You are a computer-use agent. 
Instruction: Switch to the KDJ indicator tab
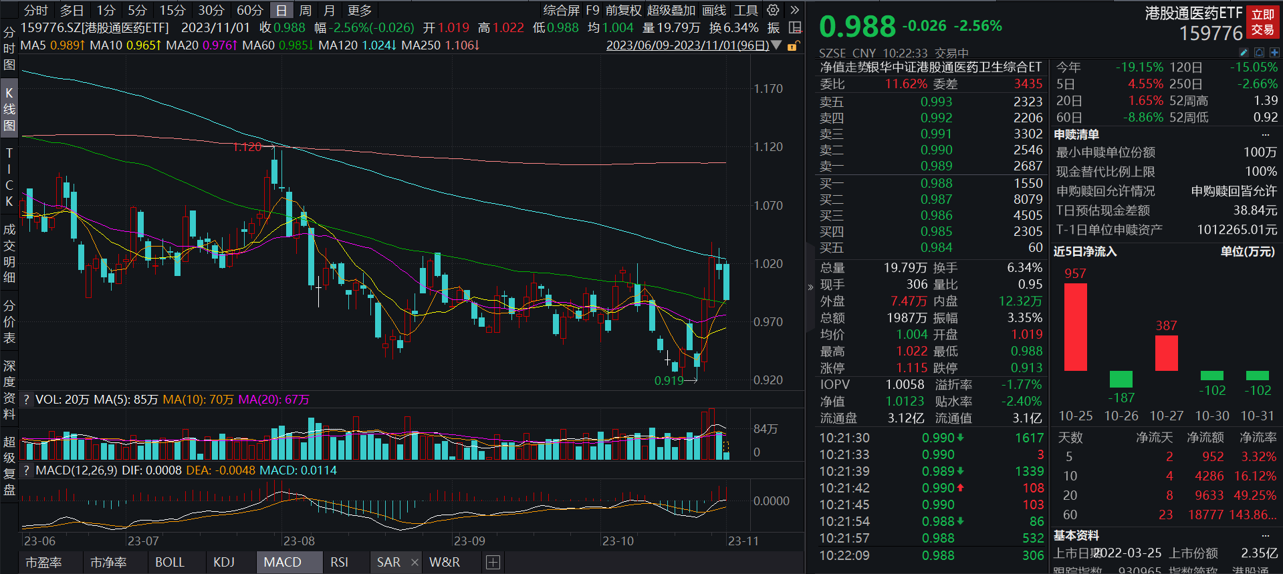pyautogui.click(x=224, y=563)
